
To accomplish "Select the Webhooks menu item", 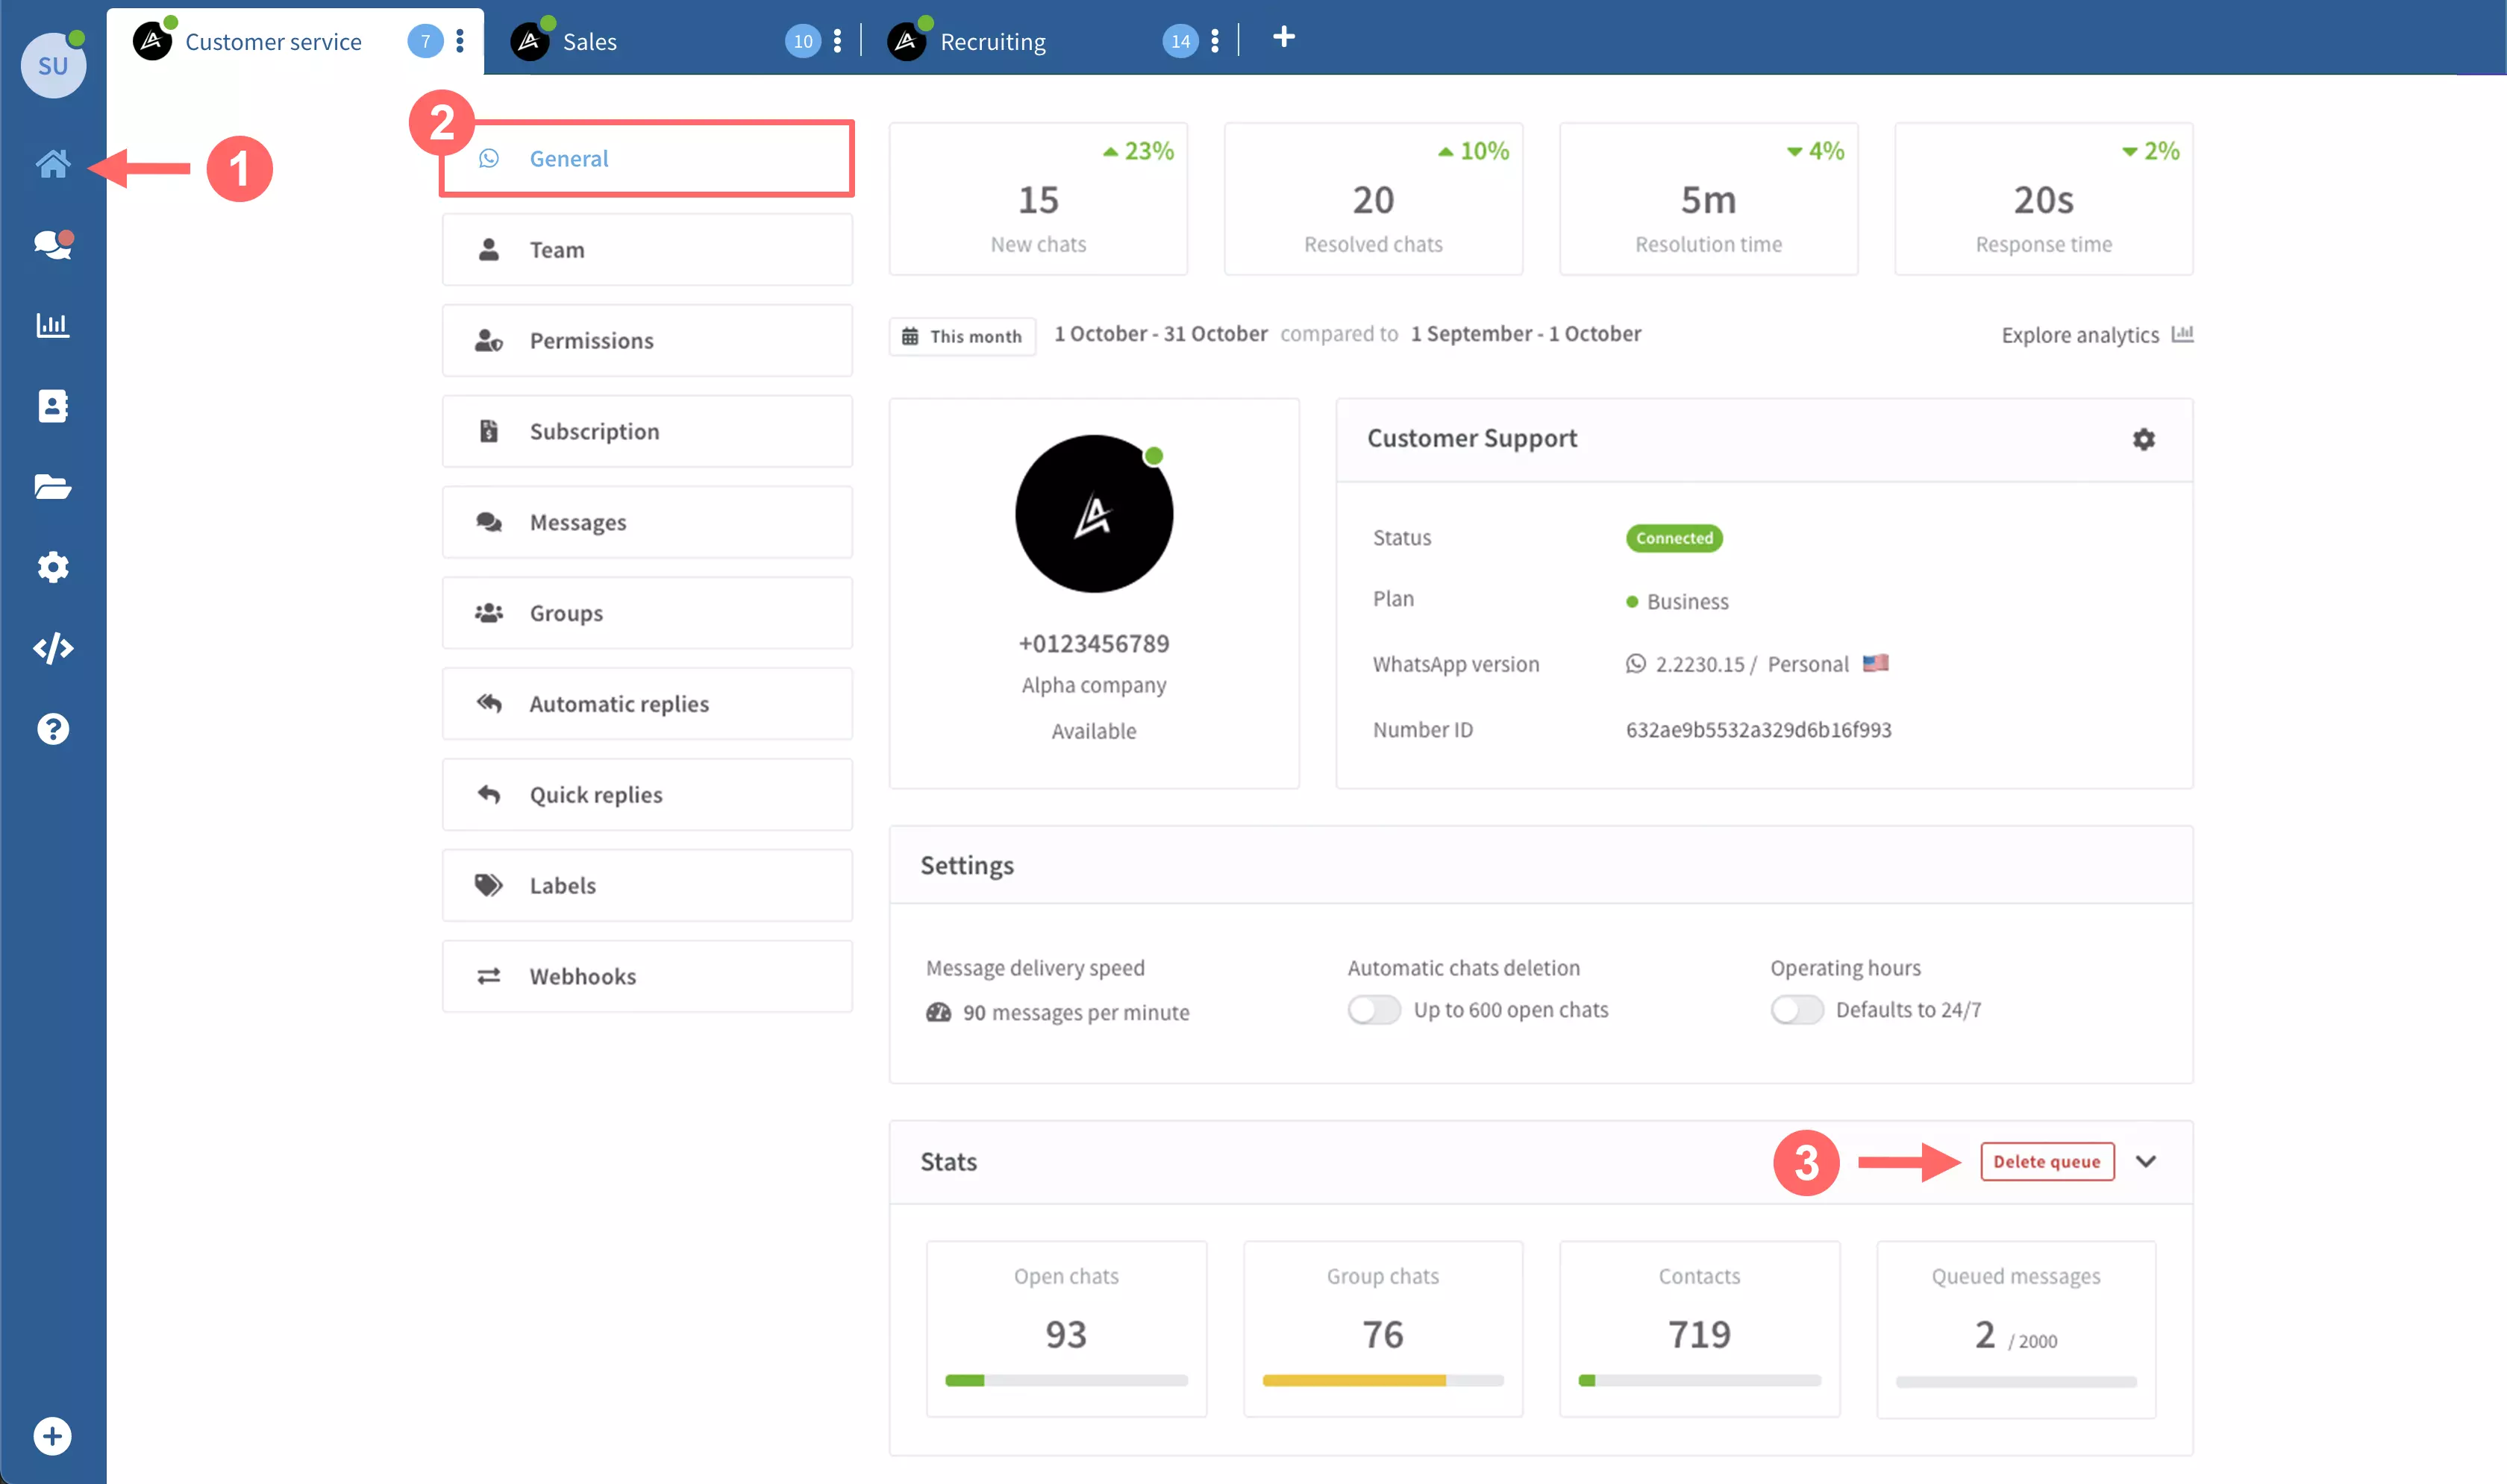I will pos(647,976).
